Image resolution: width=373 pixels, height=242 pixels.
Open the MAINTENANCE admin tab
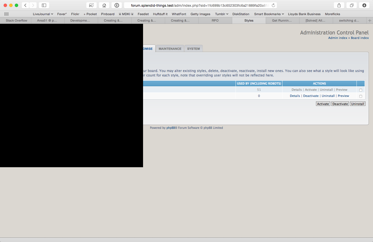(170, 49)
